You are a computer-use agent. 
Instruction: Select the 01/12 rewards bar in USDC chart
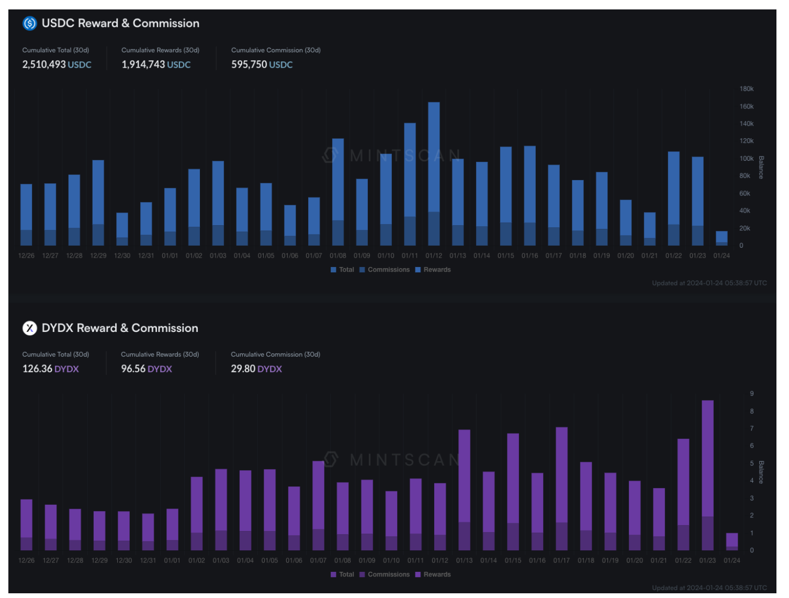click(x=434, y=157)
